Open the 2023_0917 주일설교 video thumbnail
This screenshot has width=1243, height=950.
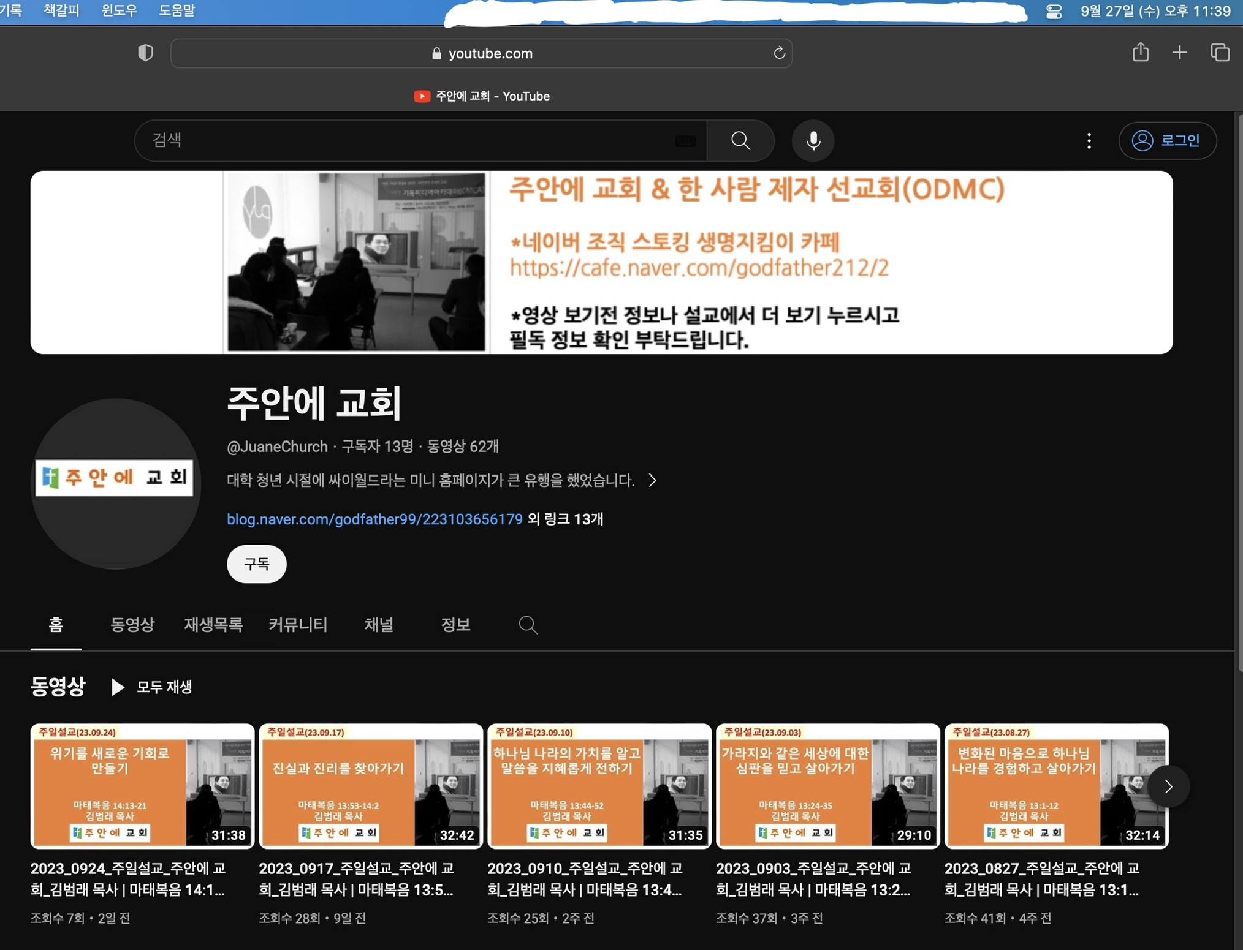[371, 786]
